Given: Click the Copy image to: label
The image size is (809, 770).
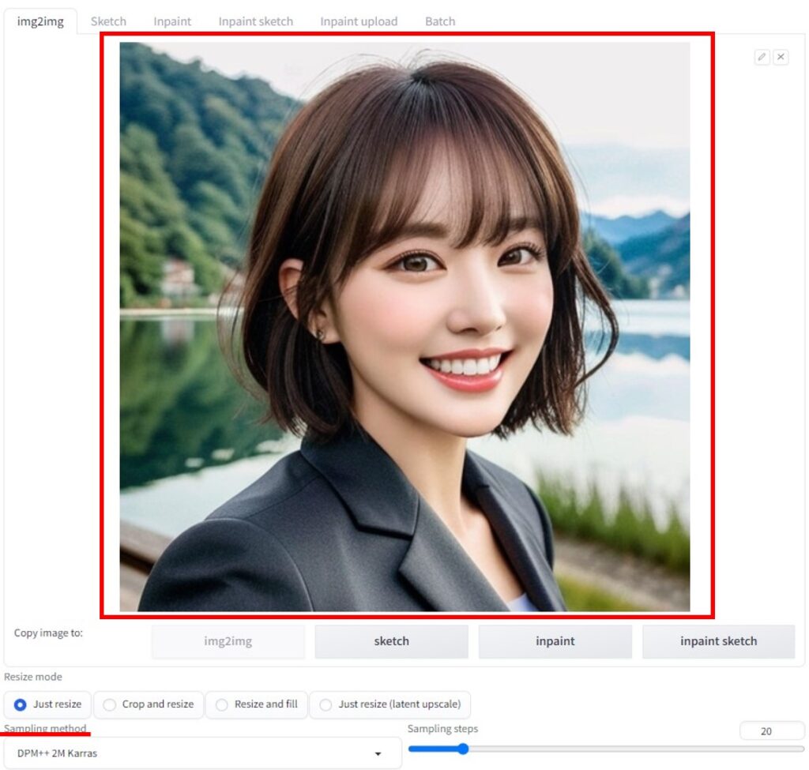Looking at the screenshot, I should pyautogui.click(x=48, y=633).
